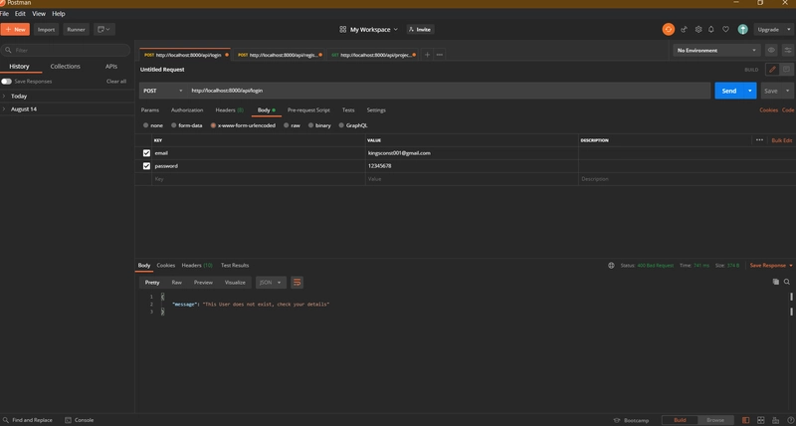Screen dimensions: 796x426
Task: Click the new window layout icon
Action: tap(104, 30)
